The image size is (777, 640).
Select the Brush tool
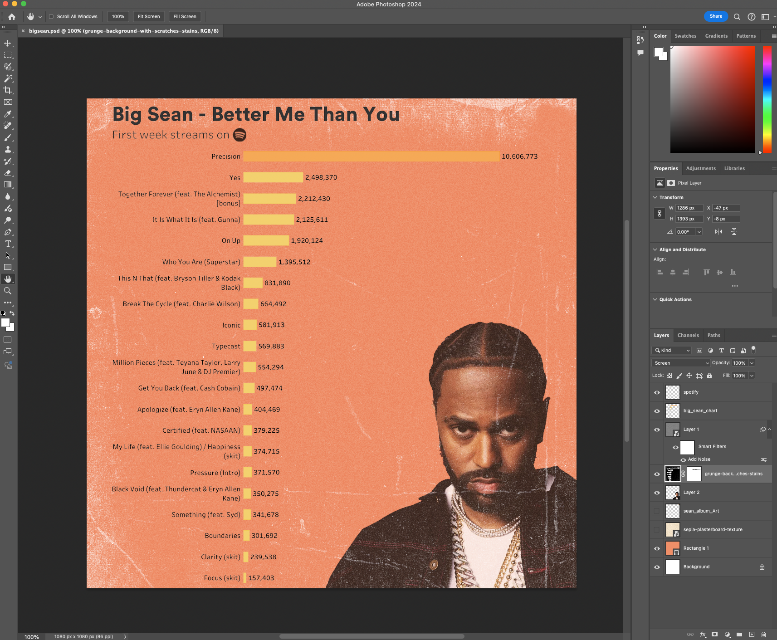(x=8, y=137)
